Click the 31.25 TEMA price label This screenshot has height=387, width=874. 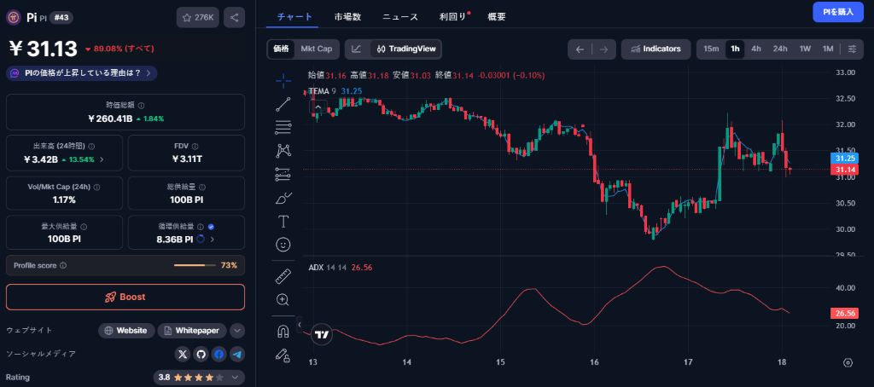tap(845, 159)
